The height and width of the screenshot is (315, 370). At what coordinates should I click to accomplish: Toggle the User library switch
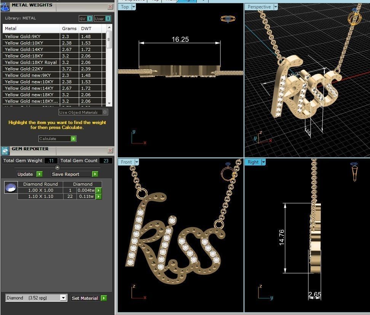(108, 18)
